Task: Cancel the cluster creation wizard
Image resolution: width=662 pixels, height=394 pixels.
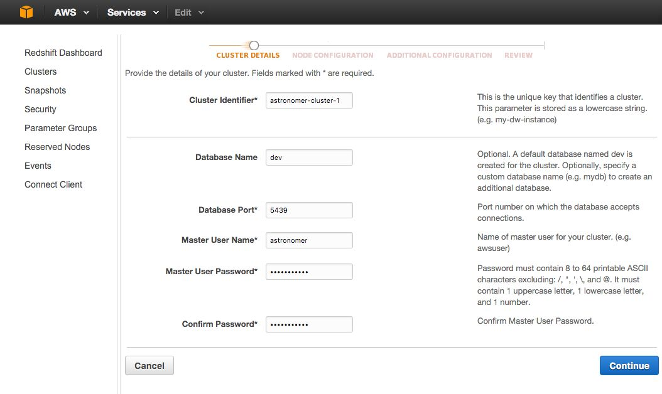Action: coord(149,366)
